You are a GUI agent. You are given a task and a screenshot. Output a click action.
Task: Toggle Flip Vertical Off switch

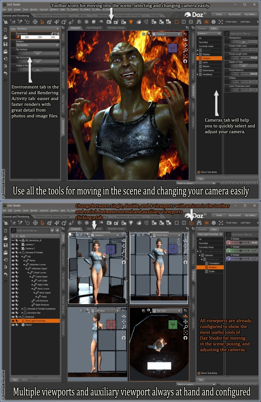38,53
